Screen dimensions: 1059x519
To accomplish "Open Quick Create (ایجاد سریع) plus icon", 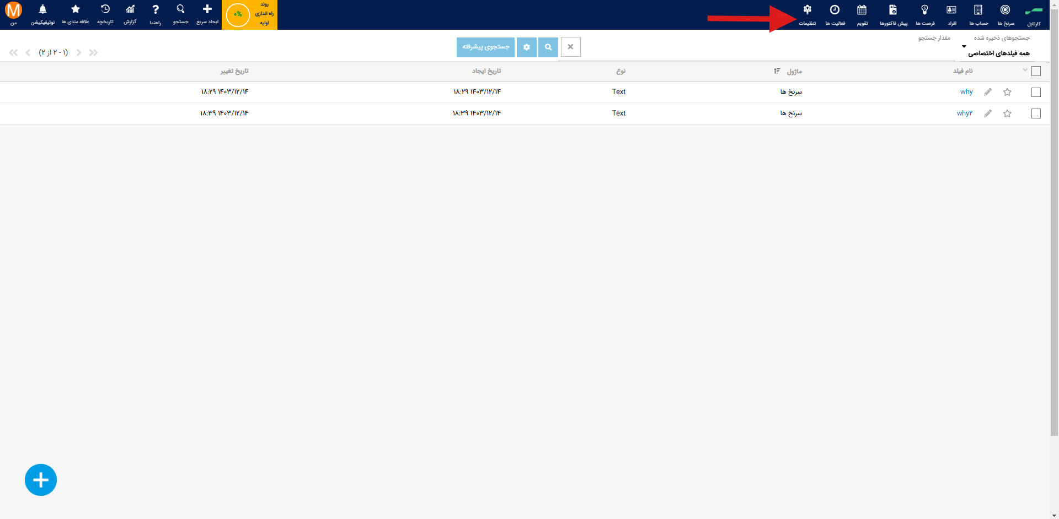I will (x=207, y=14).
